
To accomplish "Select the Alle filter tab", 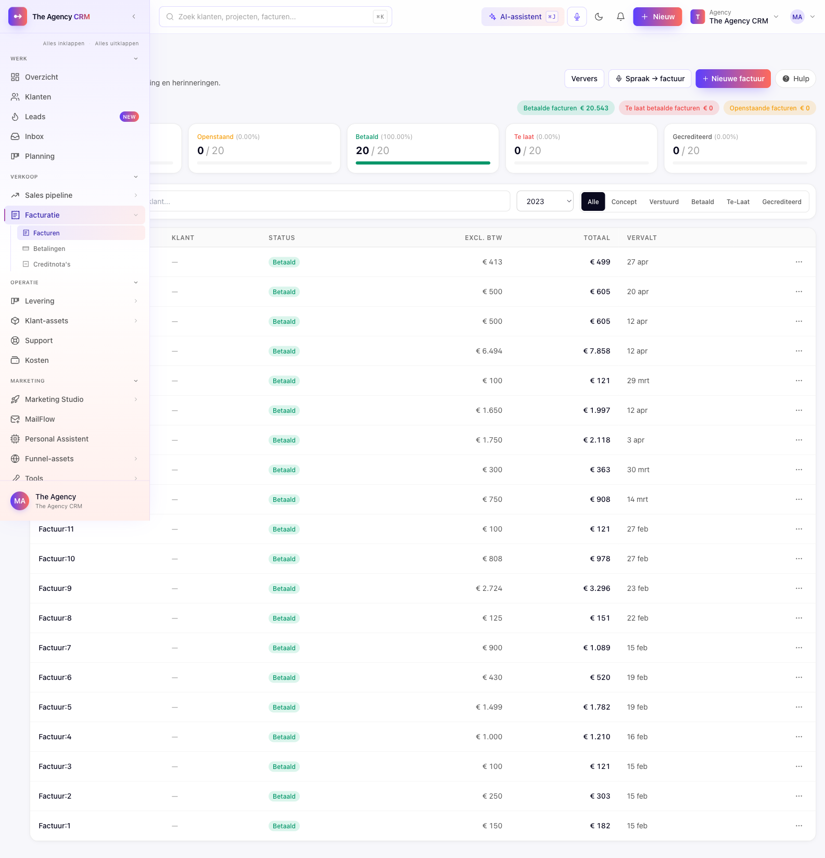I will [593, 202].
